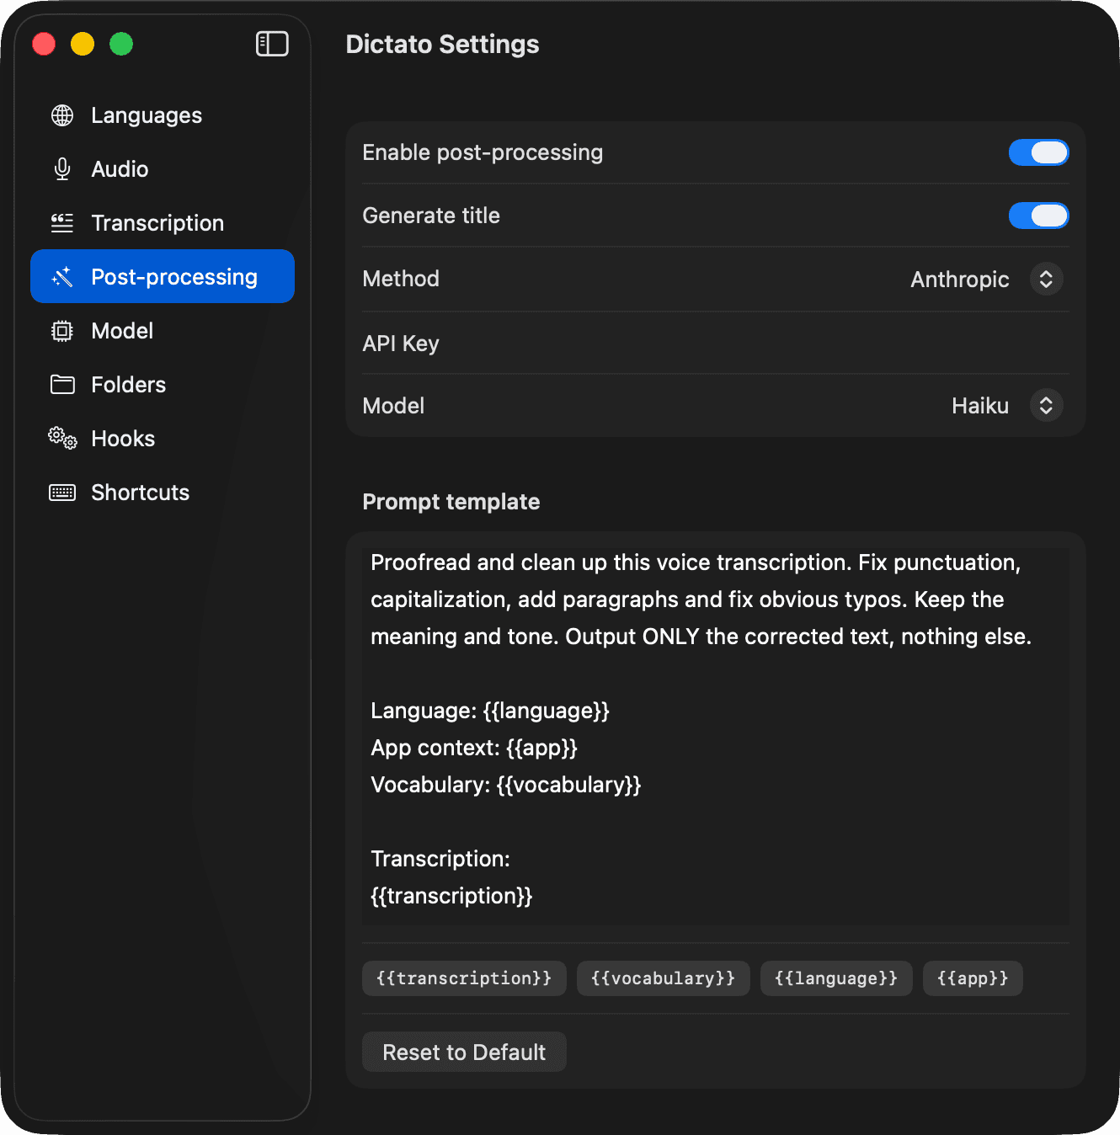This screenshot has height=1135, width=1120.
Task: Open the Method dropdown showing Anthropic
Action: click(1046, 279)
